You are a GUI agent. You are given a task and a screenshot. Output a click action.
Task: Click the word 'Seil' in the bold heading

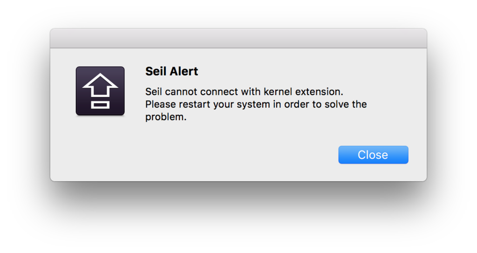[156, 71]
